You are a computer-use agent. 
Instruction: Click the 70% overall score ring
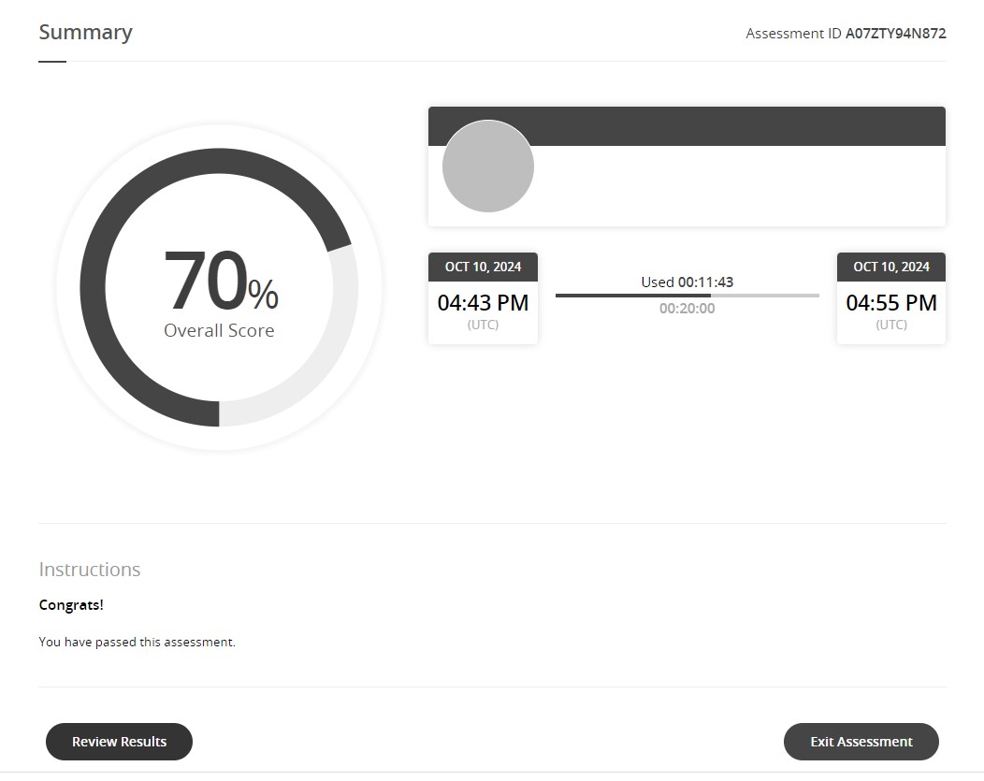point(219,287)
